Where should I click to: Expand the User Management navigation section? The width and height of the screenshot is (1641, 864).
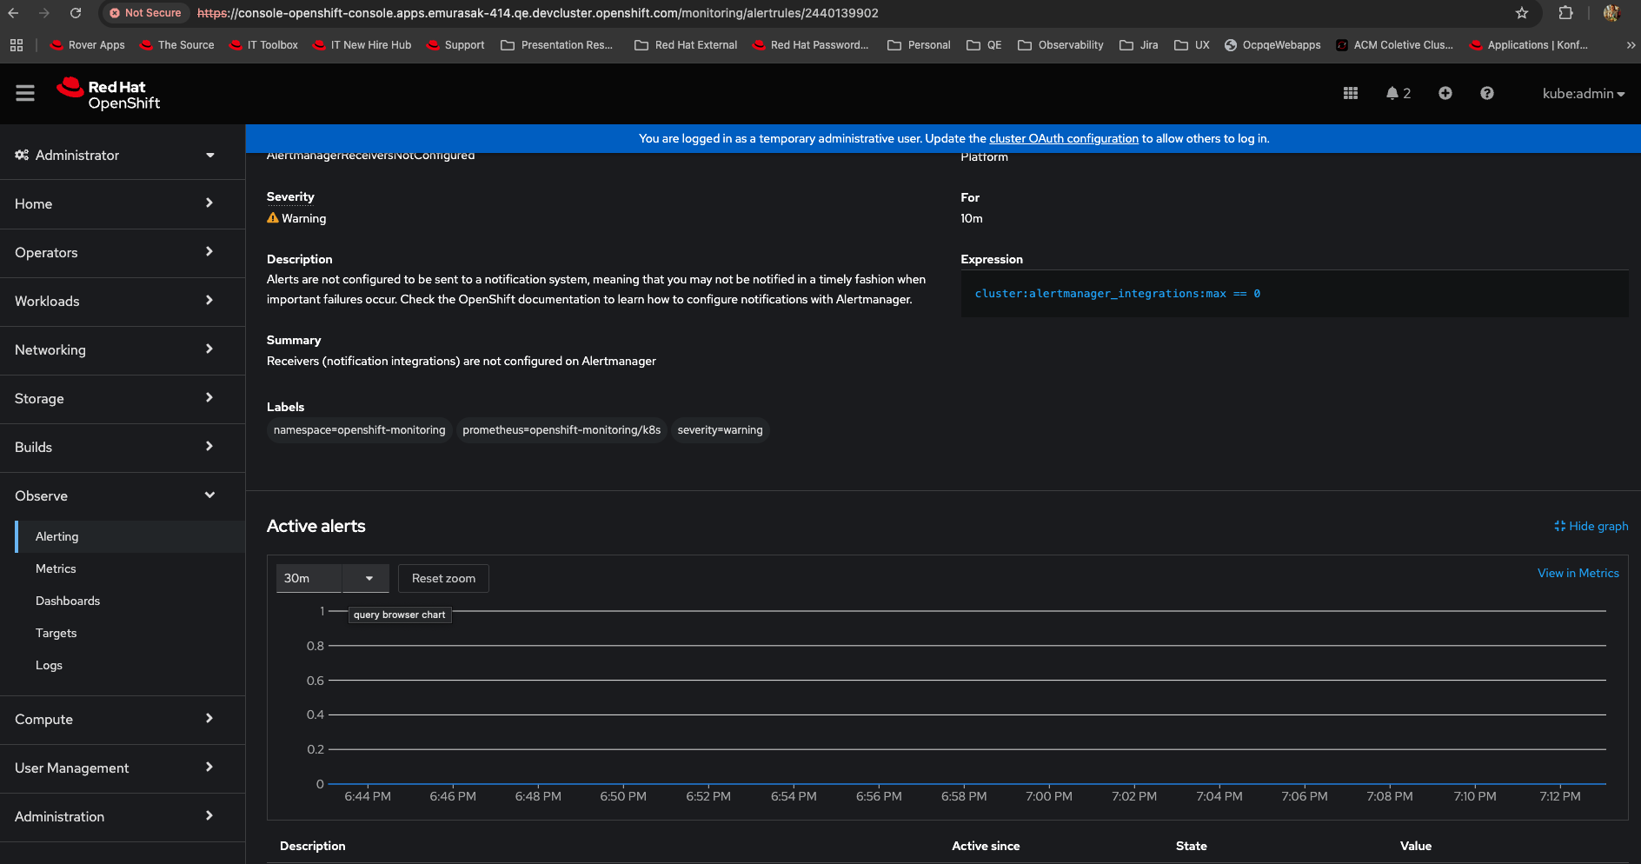tap(123, 768)
